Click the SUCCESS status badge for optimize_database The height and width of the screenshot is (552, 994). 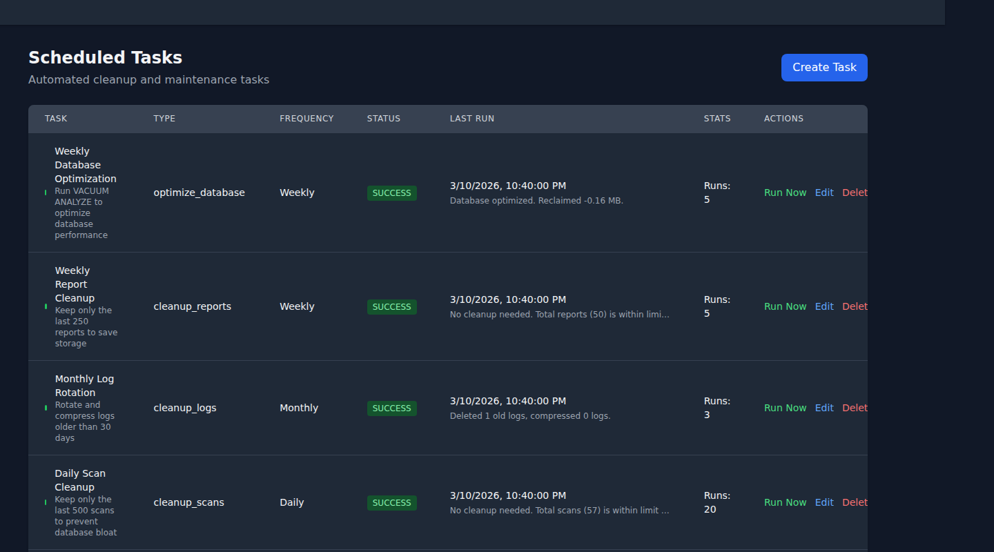coord(391,193)
